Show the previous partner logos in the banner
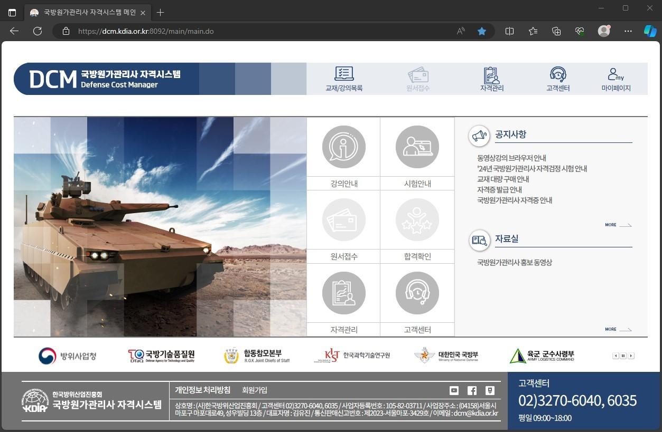The image size is (662, 432). pyautogui.click(x=616, y=356)
